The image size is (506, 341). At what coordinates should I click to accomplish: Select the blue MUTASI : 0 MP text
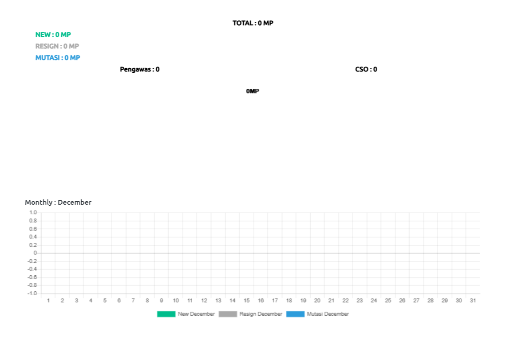(58, 58)
